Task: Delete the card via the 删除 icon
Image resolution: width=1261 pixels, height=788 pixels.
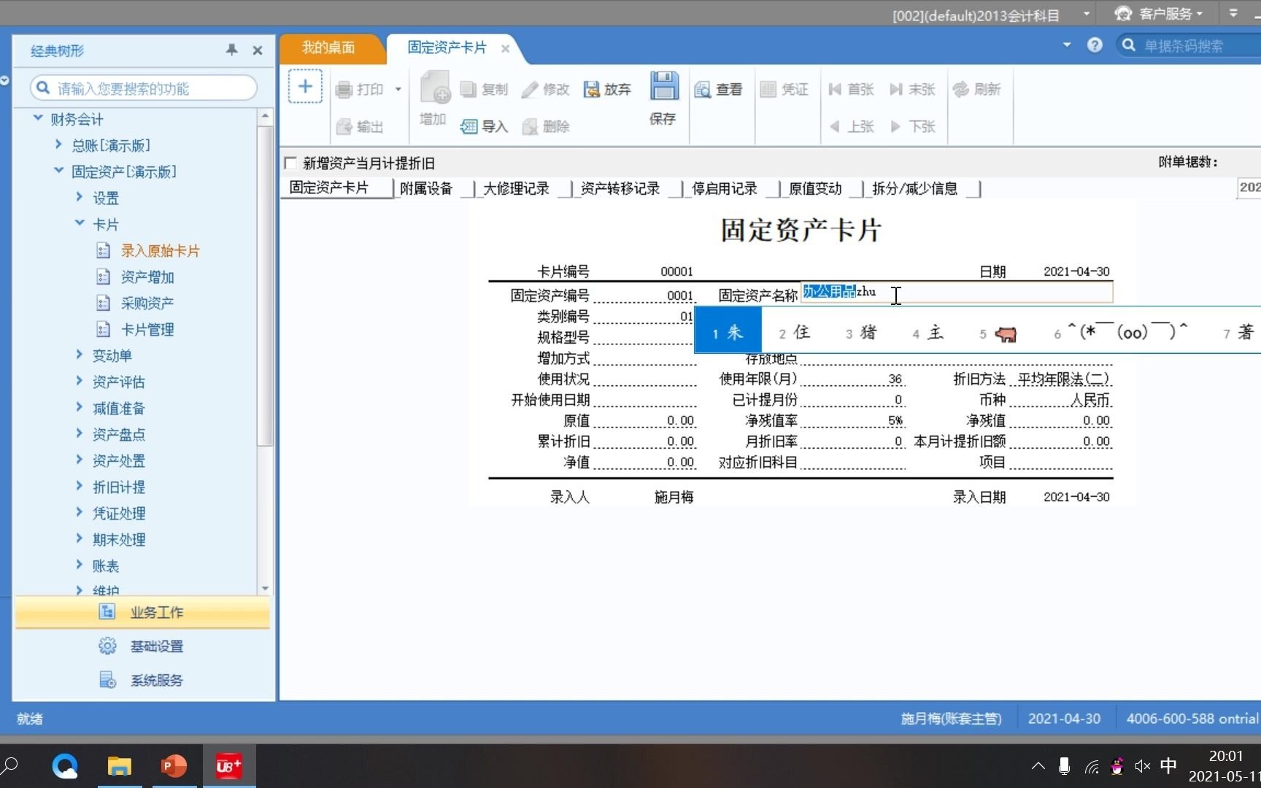Action: 544,125
